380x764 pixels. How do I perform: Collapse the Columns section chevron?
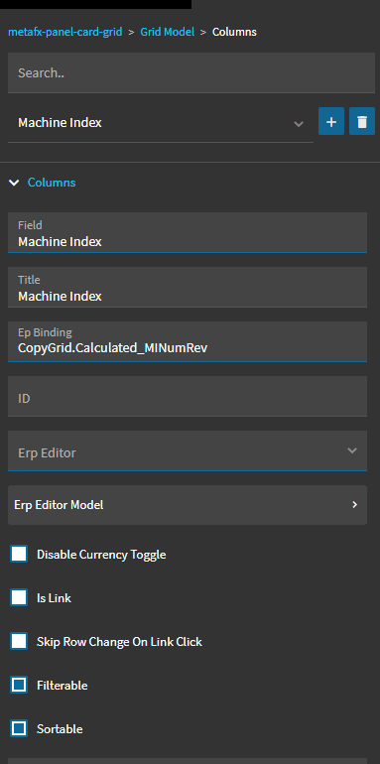(x=15, y=183)
